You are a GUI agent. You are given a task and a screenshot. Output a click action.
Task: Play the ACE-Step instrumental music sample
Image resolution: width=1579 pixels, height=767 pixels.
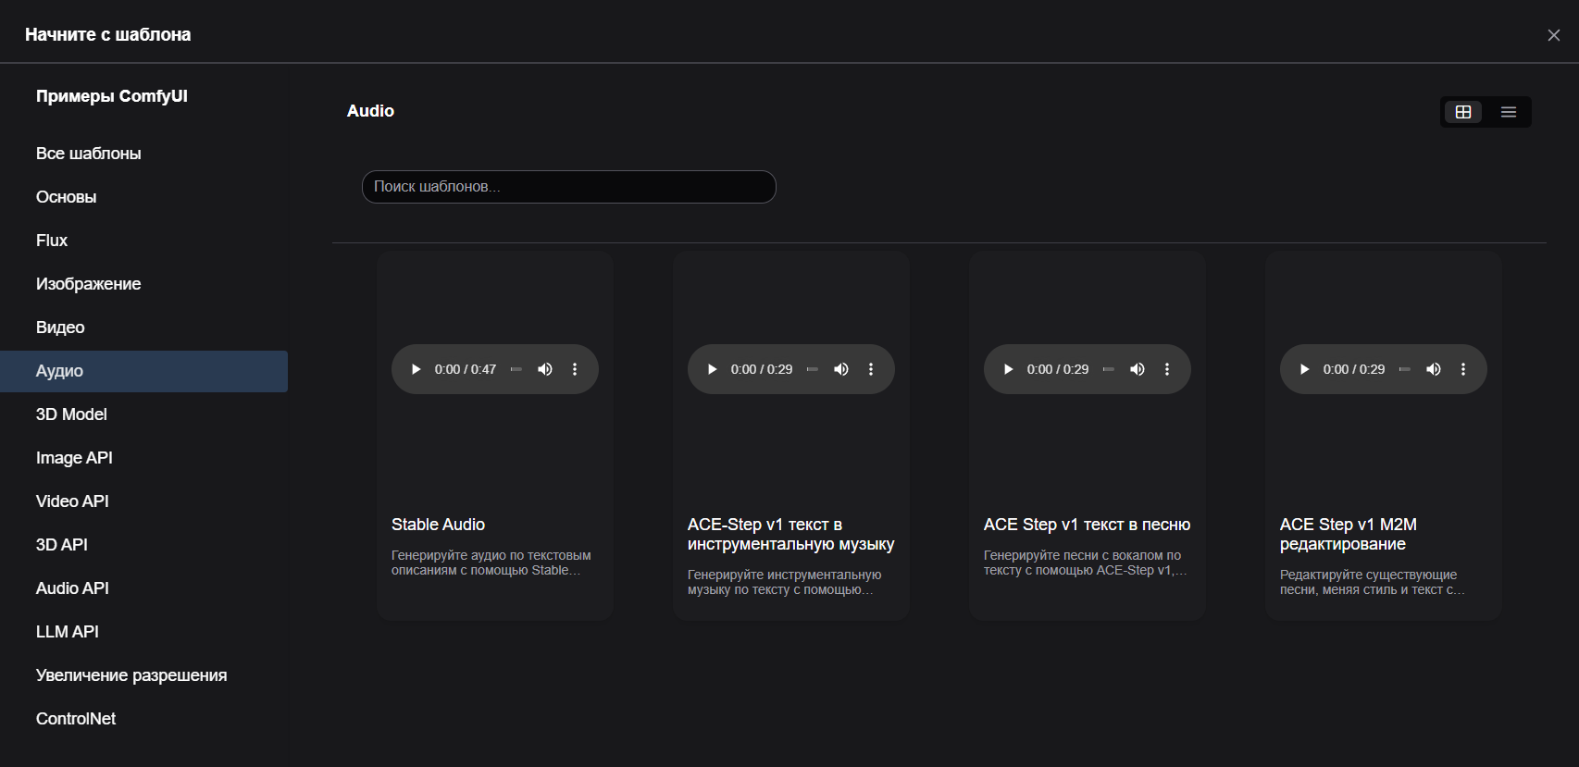(712, 369)
